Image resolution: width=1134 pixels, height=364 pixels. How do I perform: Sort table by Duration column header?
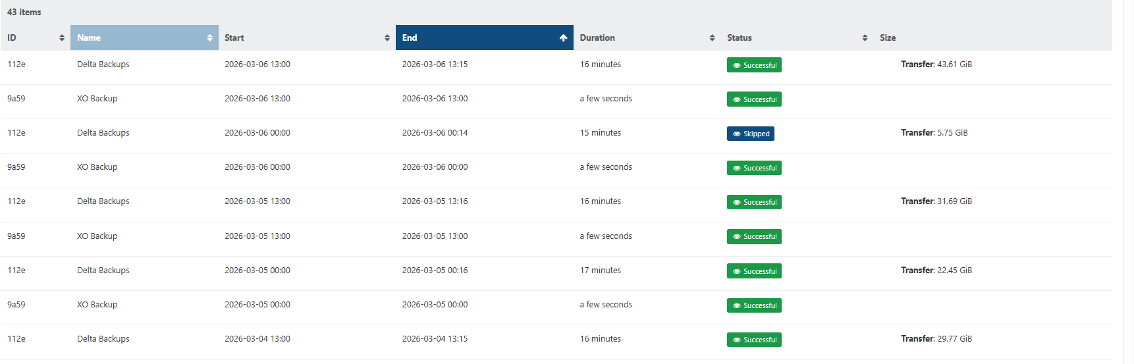tap(597, 38)
